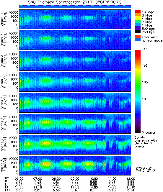Click the UT row header label
The height and width of the screenshot is (192, 163).
click(7, 178)
